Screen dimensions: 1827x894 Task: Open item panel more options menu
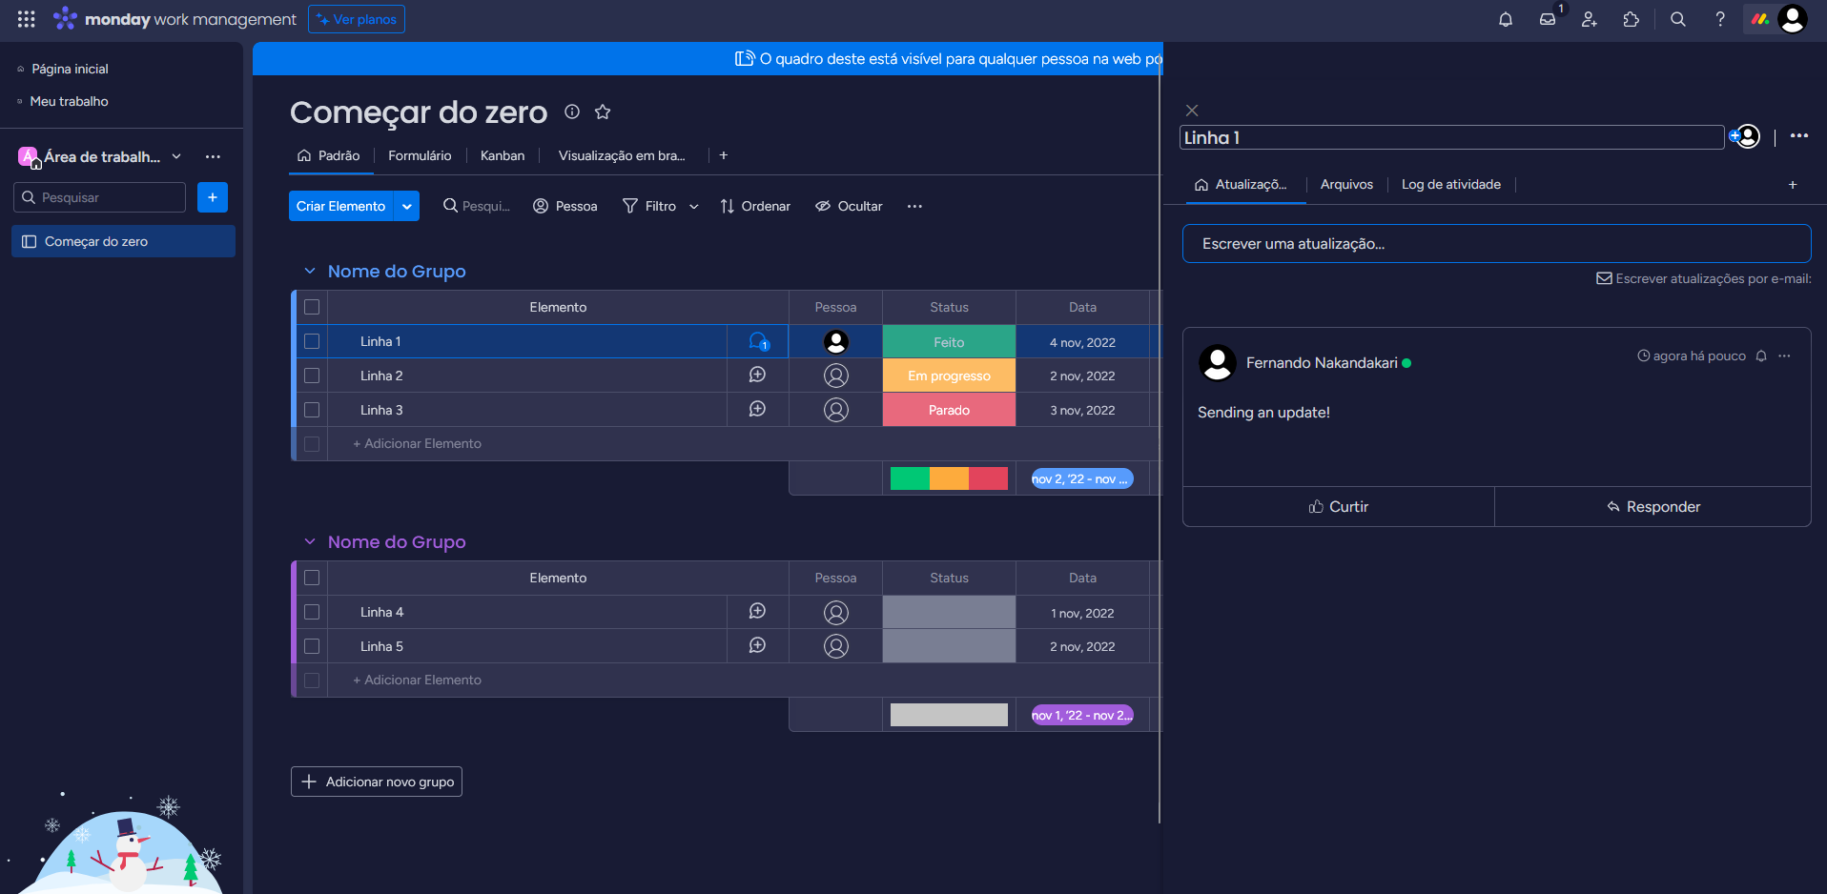point(1799,136)
